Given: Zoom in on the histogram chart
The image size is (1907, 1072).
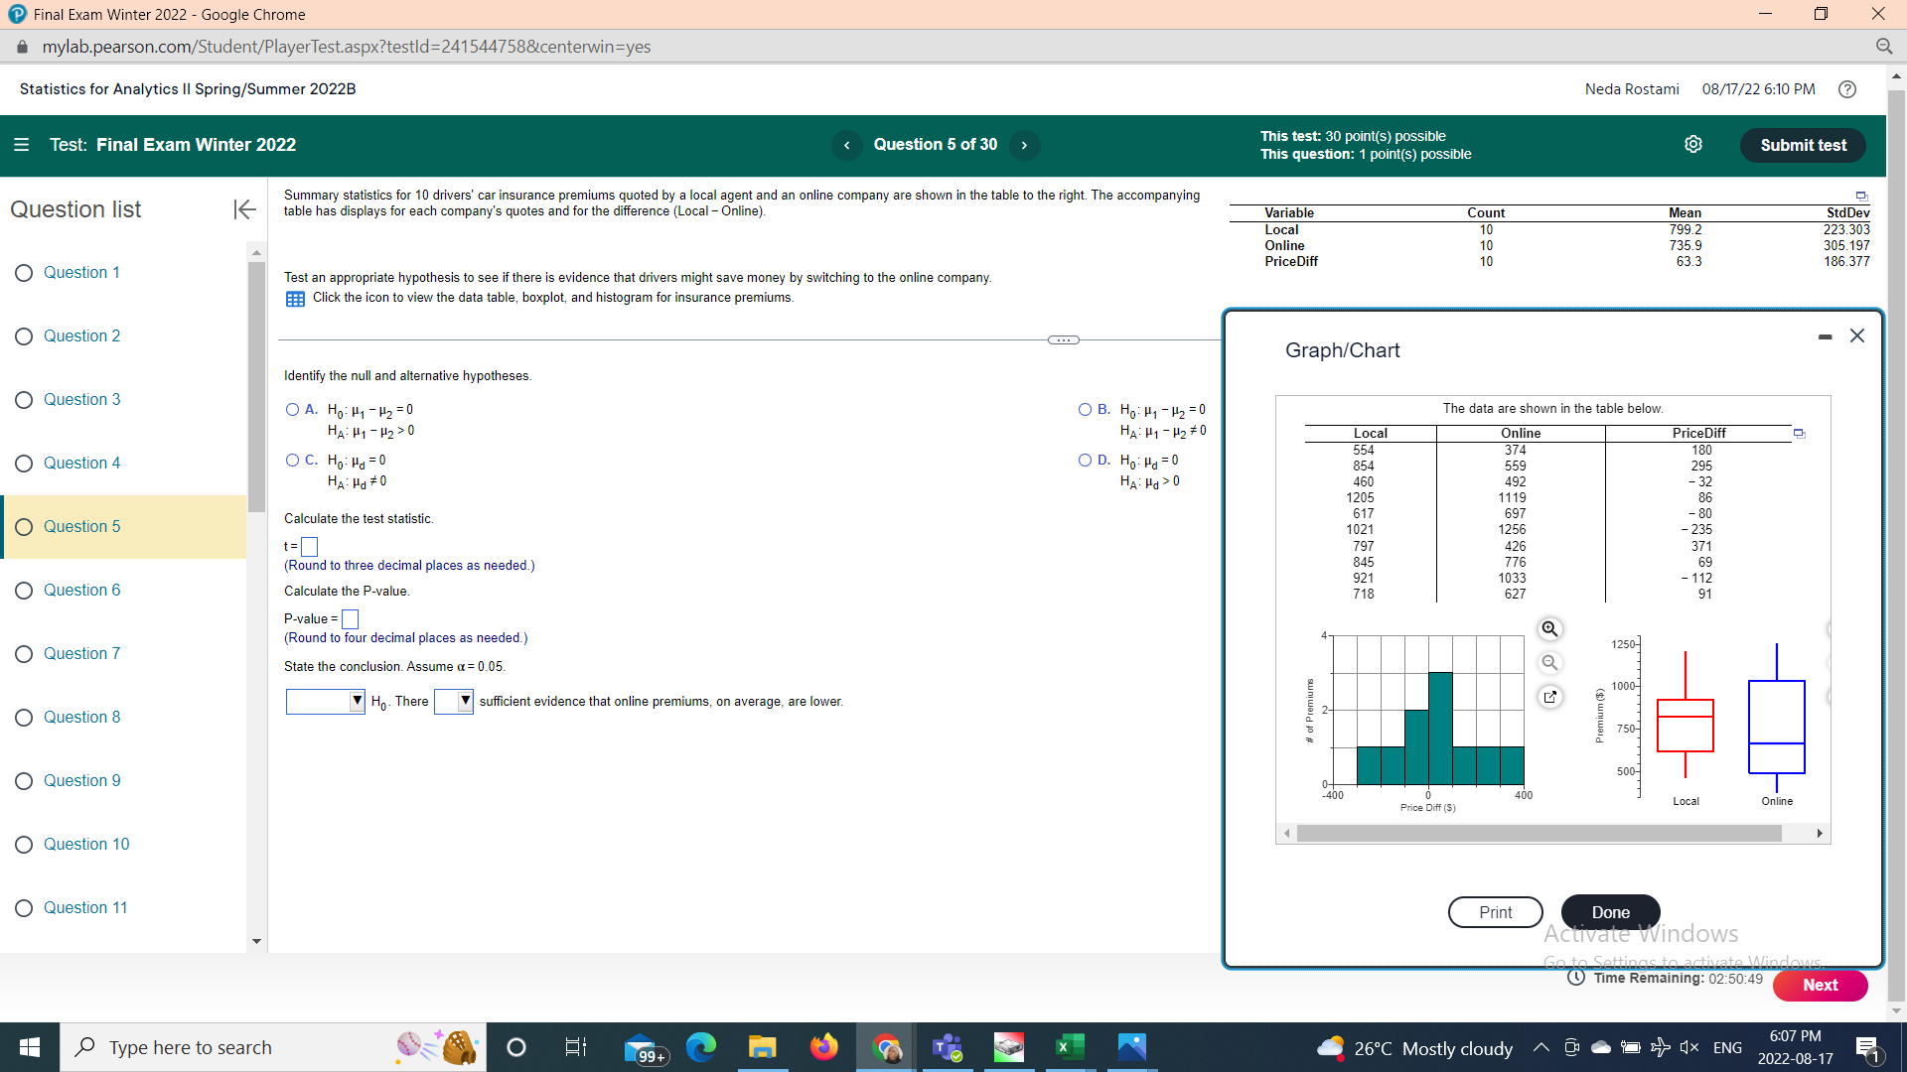Looking at the screenshot, I should coord(1549,629).
